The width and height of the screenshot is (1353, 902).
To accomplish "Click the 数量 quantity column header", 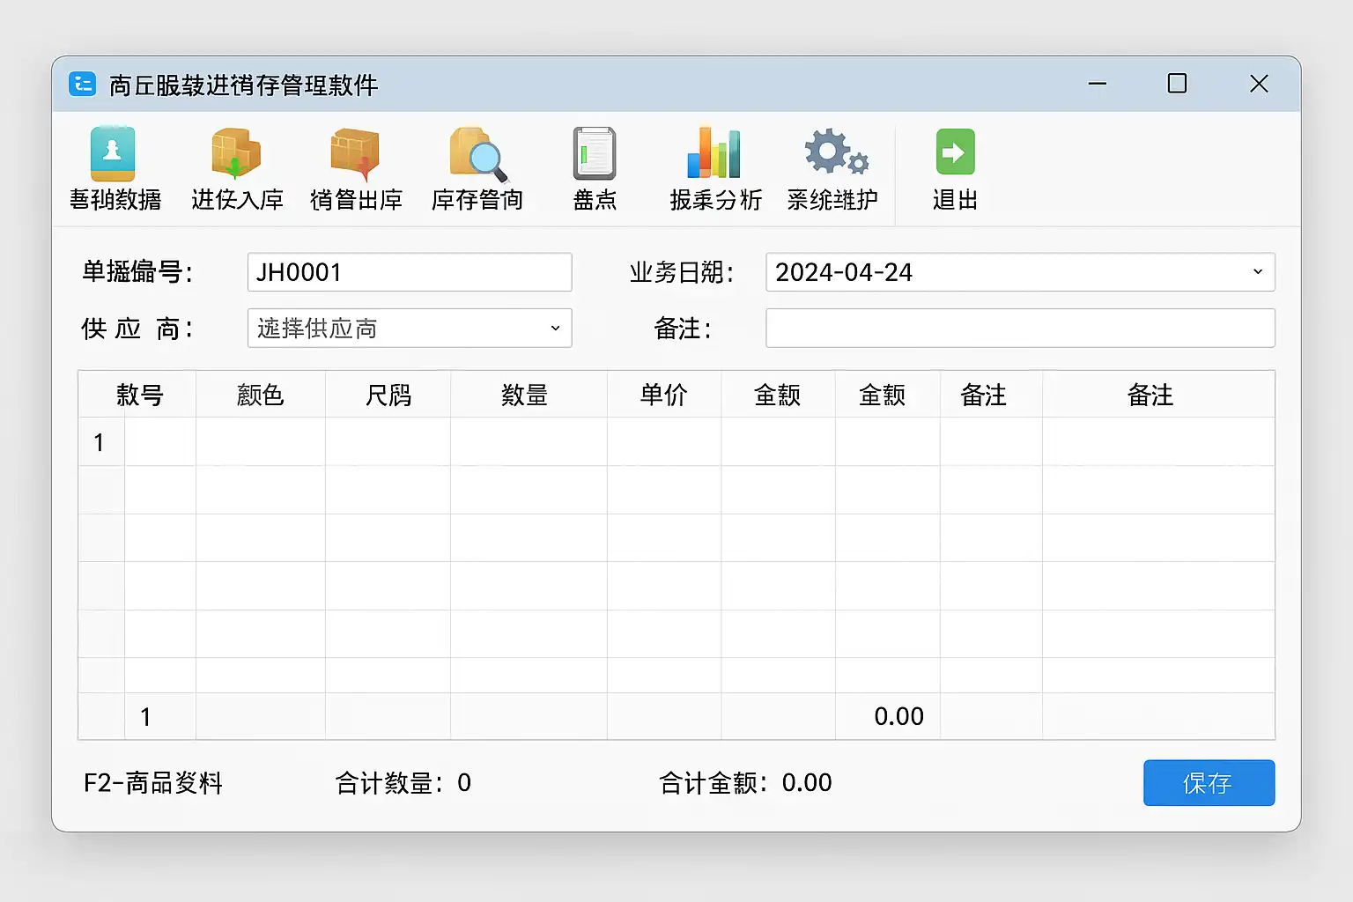I will [524, 395].
